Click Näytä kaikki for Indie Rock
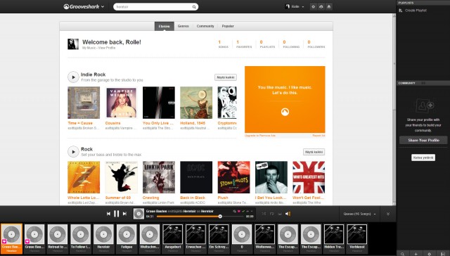 pos(226,77)
